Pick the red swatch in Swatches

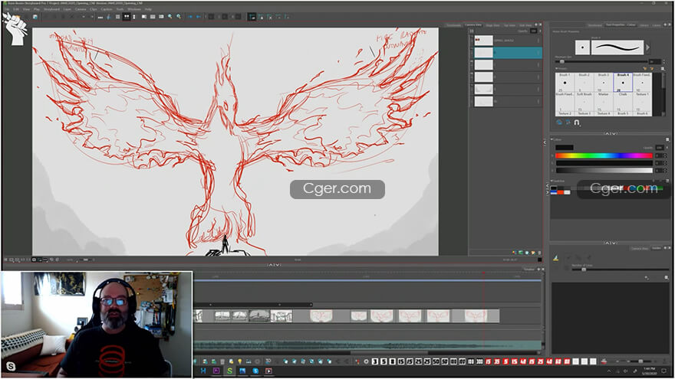(560, 192)
